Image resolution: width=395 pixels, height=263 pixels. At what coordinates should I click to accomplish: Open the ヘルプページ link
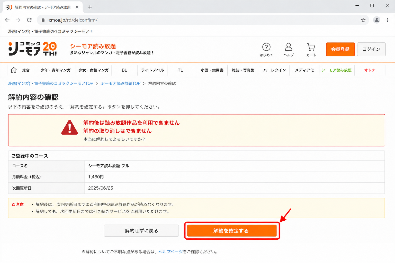click(x=170, y=252)
